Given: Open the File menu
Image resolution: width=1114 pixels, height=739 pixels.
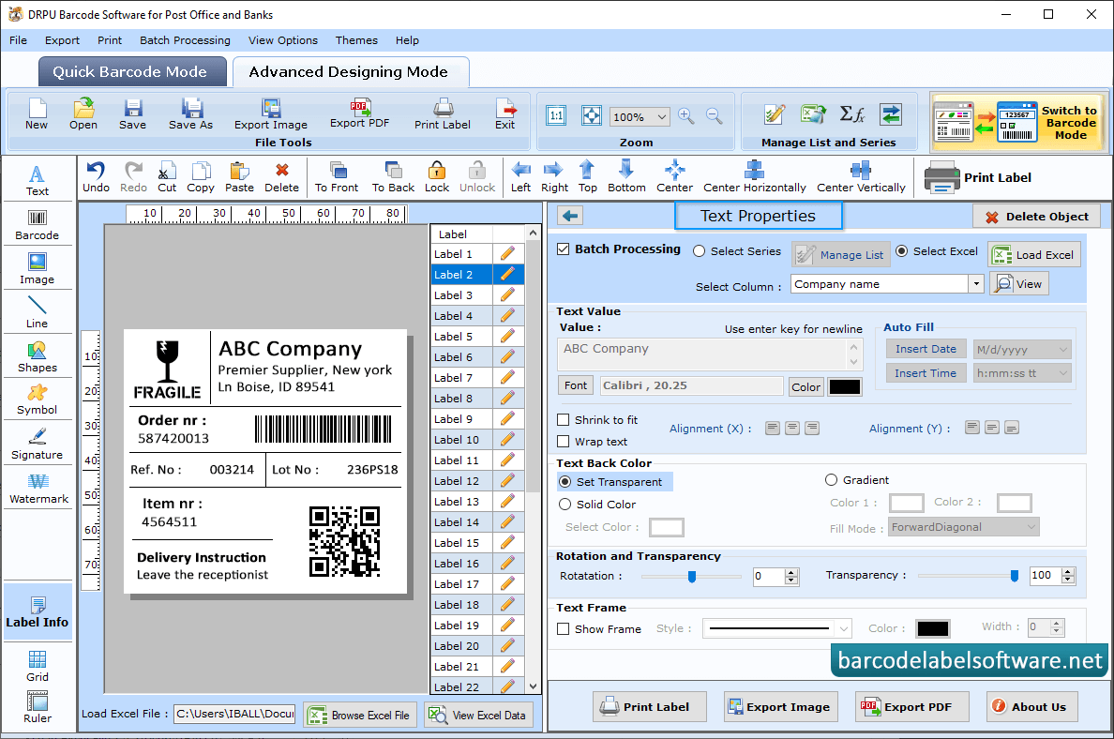Looking at the screenshot, I should (x=19, y=40).
